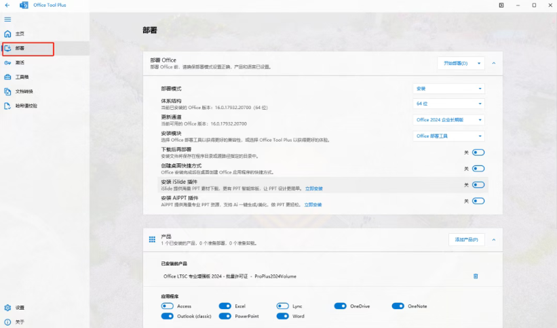
Task: Open the 安装模块 dropdown Office 部署工具
Action: (x=448, y=136)
